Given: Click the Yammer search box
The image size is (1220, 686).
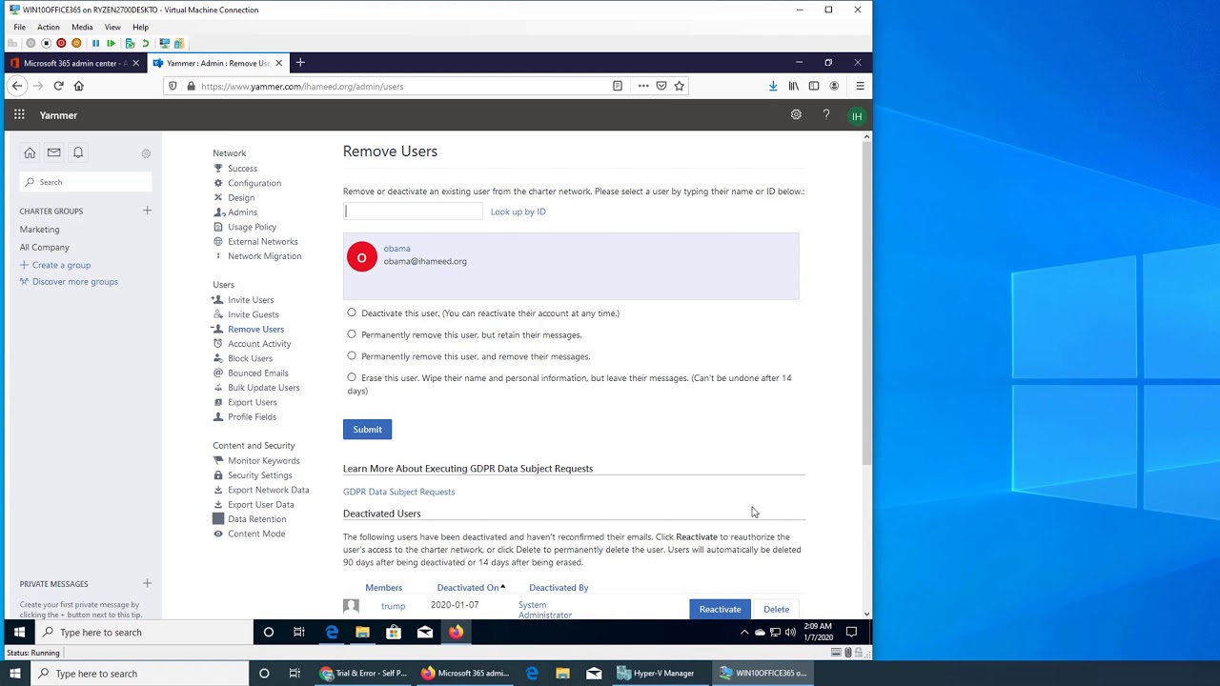Looking at the screenshot, I should pyautogui.click(x=86, y=182).
